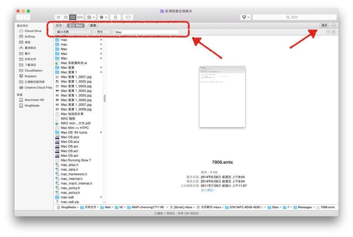
Task: Open 桌面 in the sidebar
Action: pyautogui.click(x=28, y=42)
